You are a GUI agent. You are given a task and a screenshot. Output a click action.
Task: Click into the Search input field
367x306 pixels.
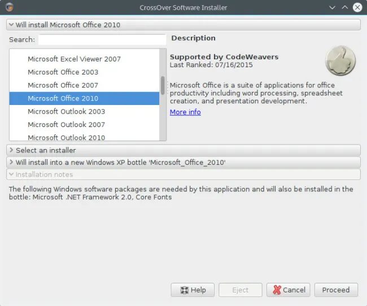(x=102, y=40)
